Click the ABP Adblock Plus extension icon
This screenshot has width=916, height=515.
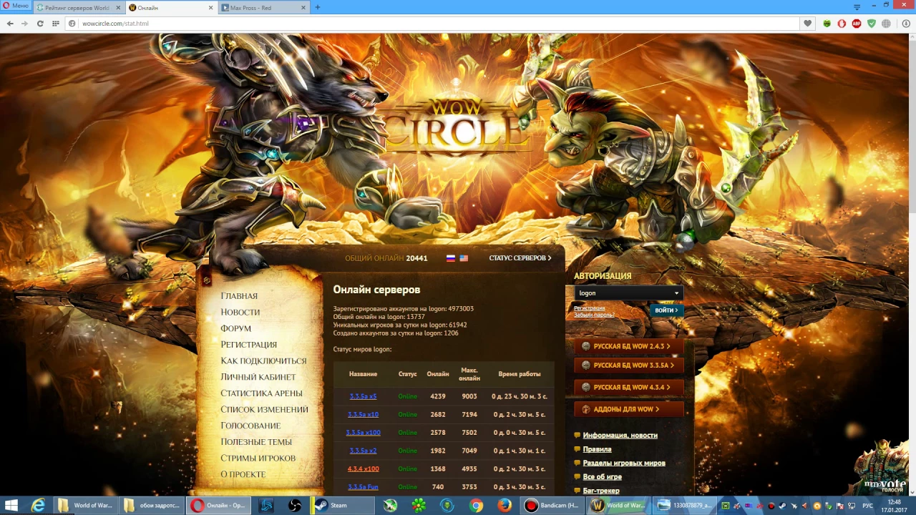coord(857,24)
